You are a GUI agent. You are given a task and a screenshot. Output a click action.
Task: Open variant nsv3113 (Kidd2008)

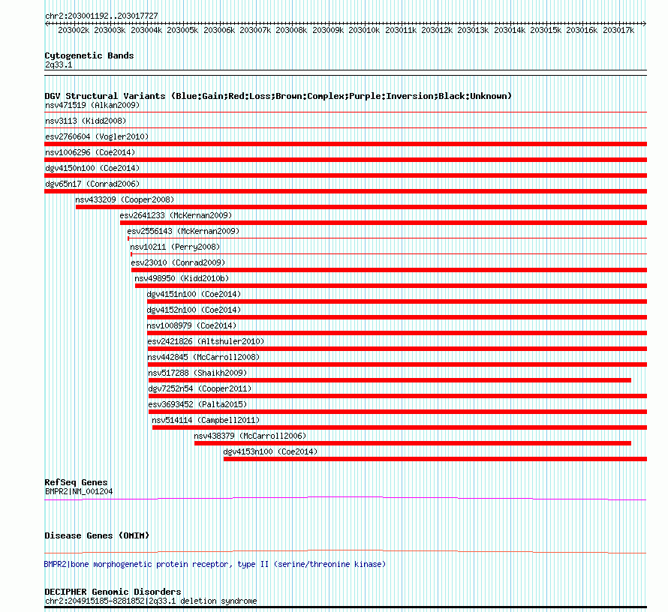click(86, 121)
